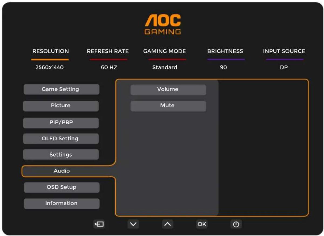This screenshot has height=236, width=324.
Task: Click the DP input source value
Action: (x=284, y=68)
